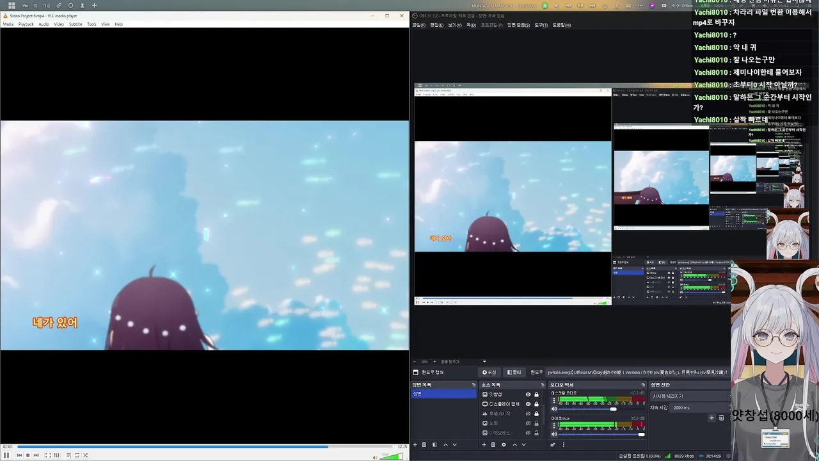Click the plus icon in top bar
The height and width of the screenshot is (461, 819).
click(94, 6)
